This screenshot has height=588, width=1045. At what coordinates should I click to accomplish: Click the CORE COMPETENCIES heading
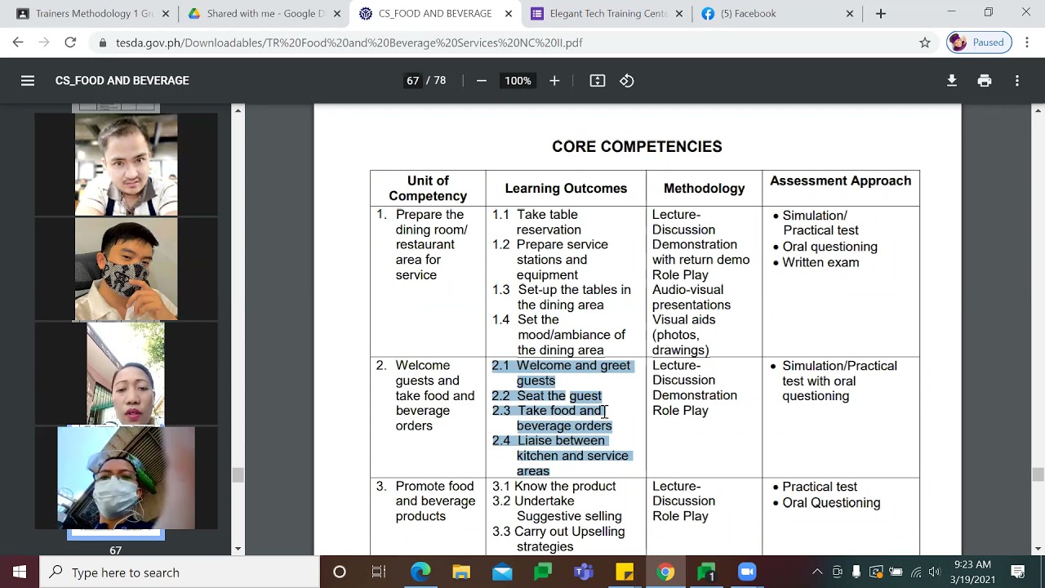(x=637, y=147)
